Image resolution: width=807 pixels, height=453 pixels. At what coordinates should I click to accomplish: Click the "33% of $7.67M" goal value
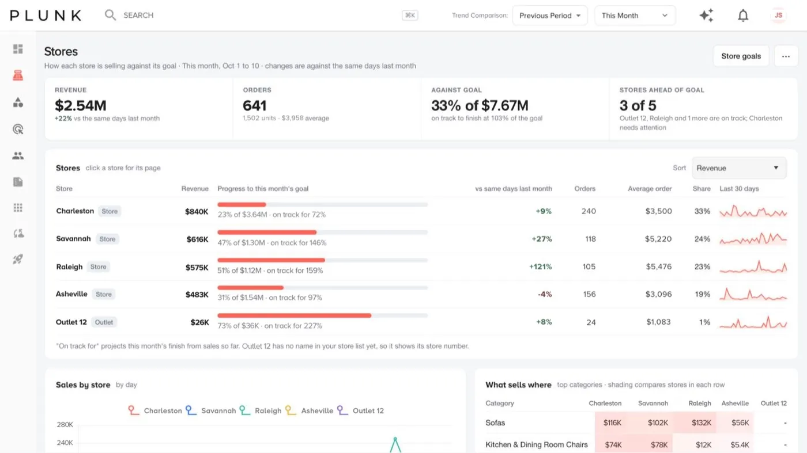point(480,105)
